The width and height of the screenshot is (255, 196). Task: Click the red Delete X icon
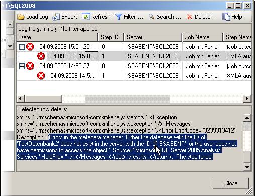tap(190, 17)
